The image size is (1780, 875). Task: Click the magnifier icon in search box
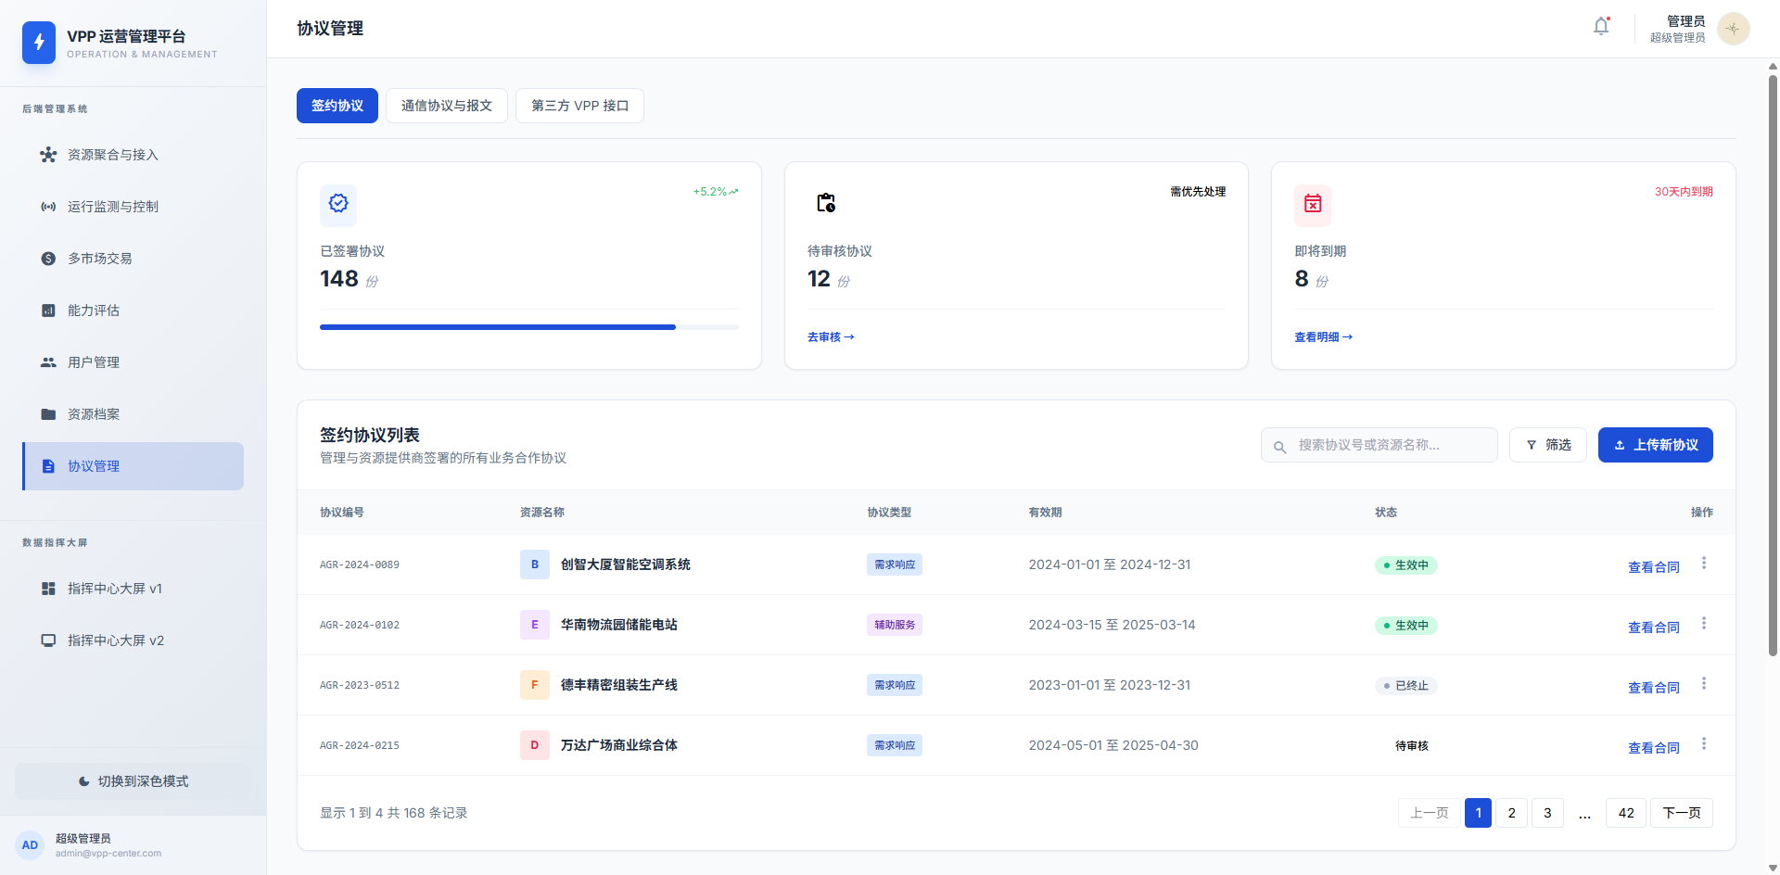[1280, 447]
